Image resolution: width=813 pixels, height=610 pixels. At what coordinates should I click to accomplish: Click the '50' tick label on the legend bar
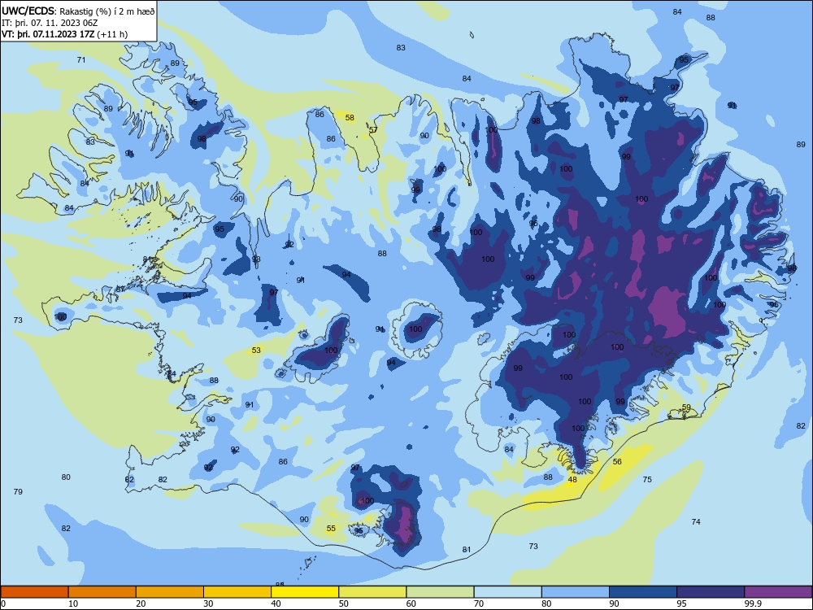(343, 603)
